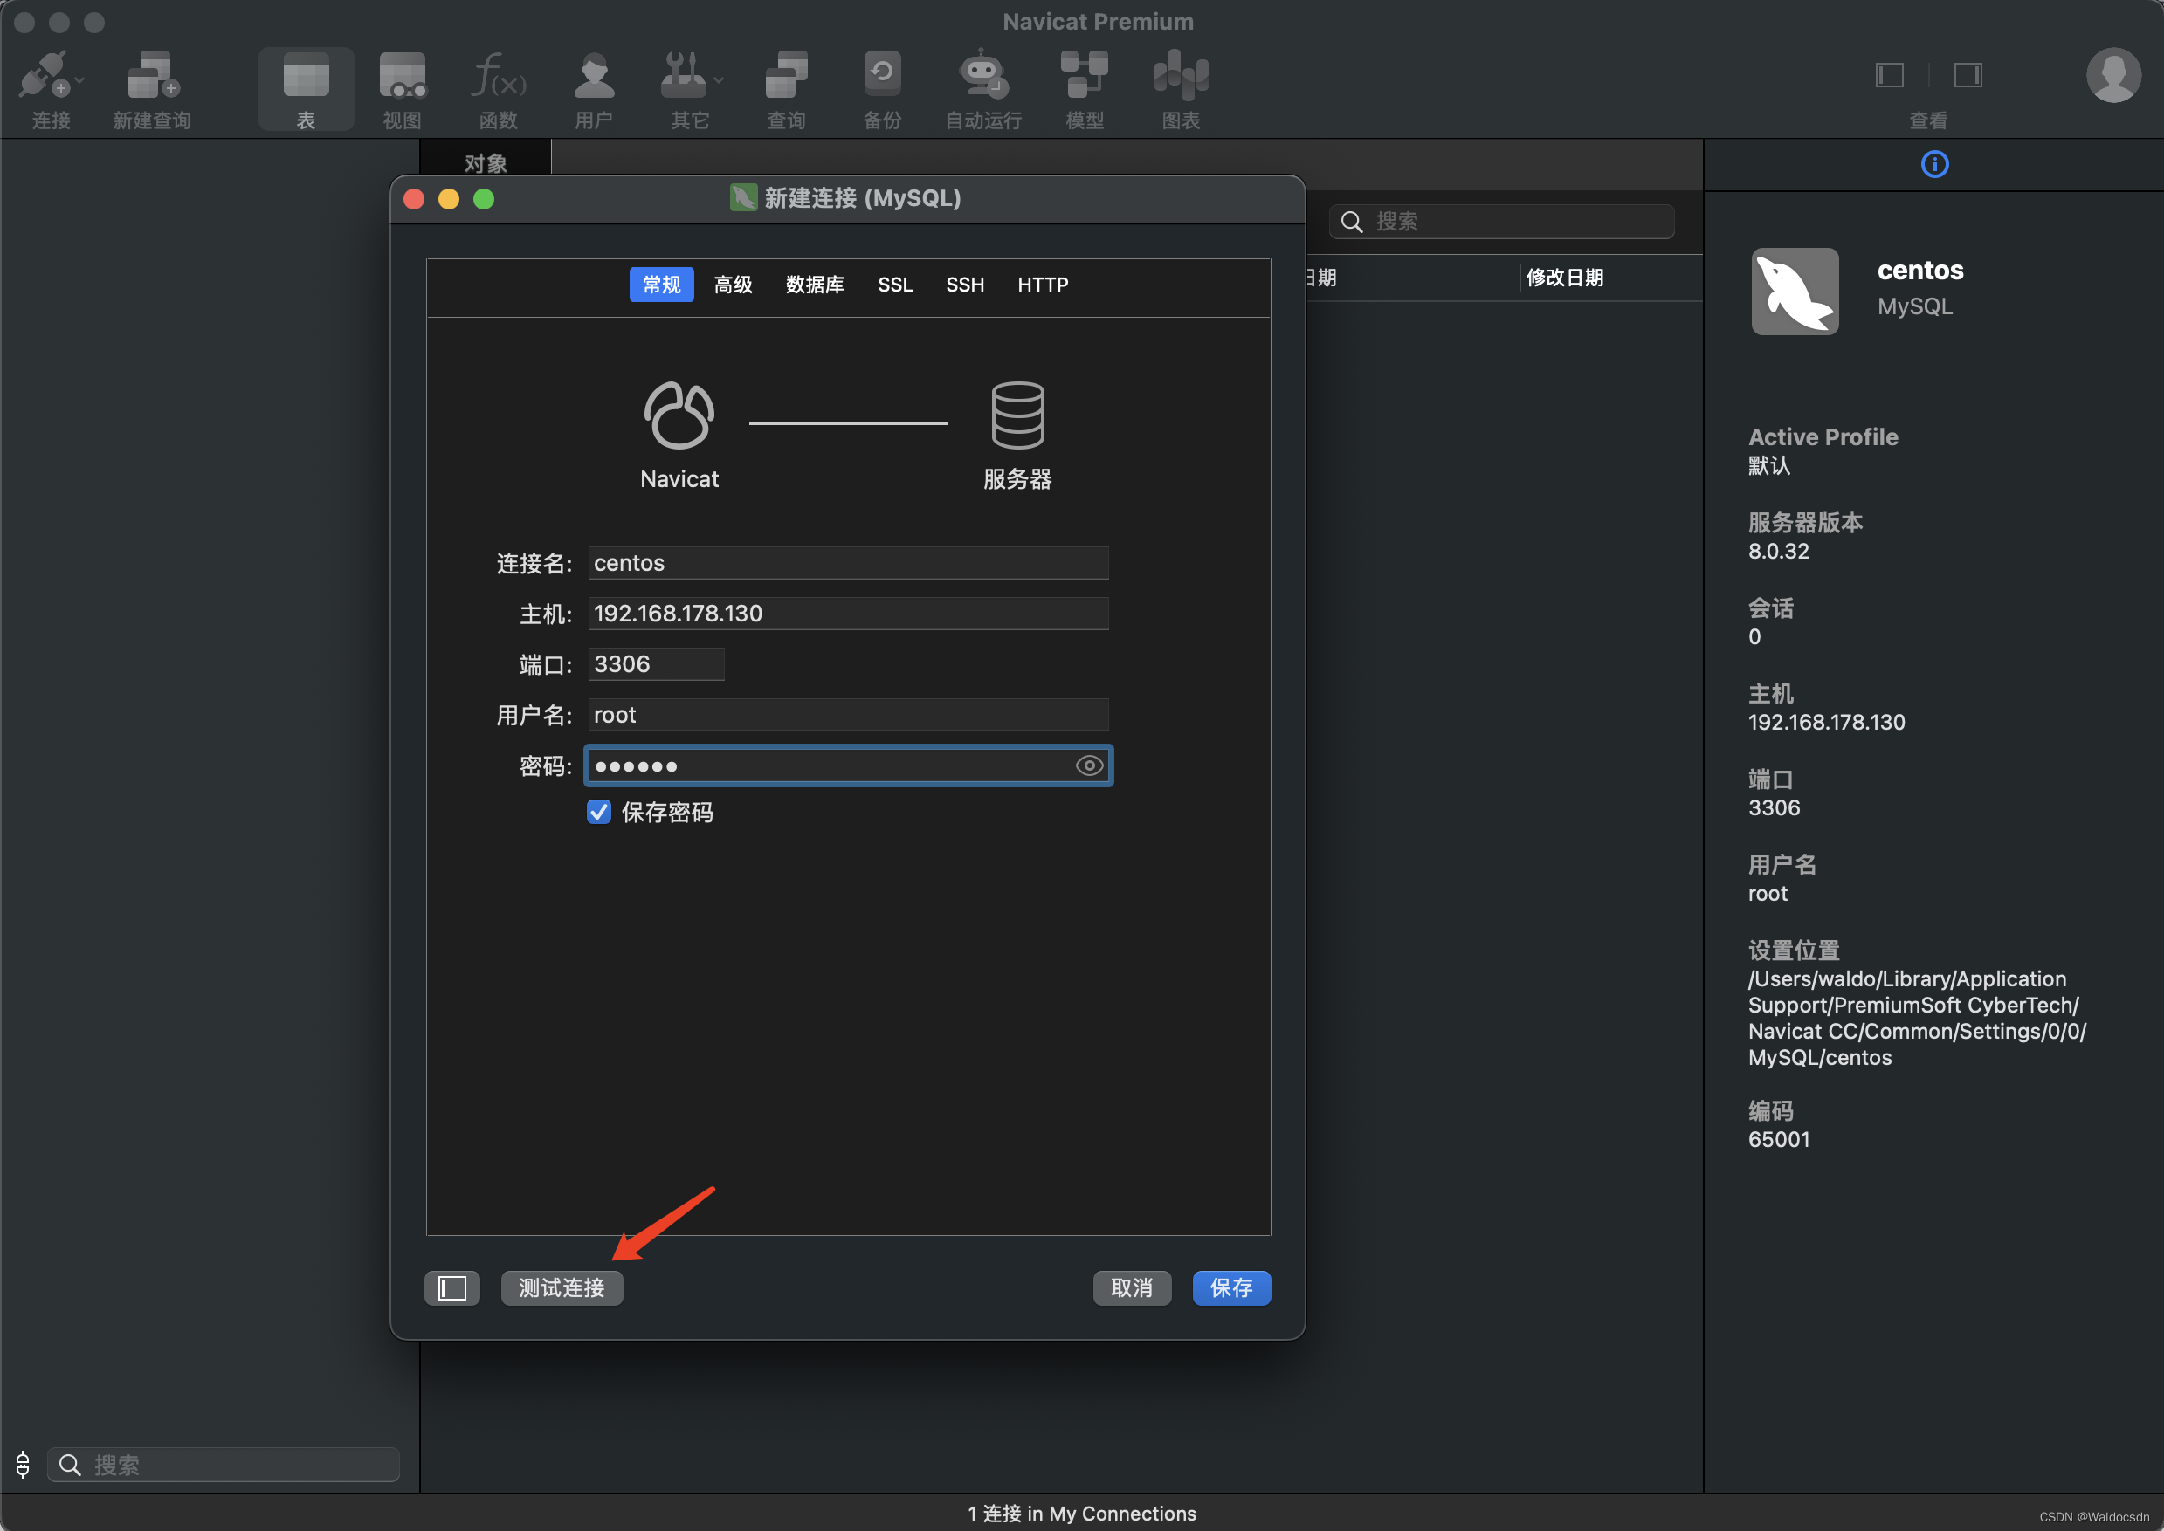This screenshot has width=2164, height=1531.
Task: Click the Navicat logo icon in dialog
Action: tap(679, 415)
